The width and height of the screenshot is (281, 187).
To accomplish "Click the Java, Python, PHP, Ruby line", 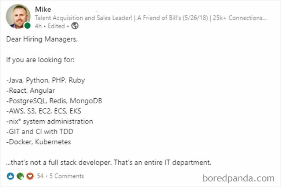I will (45, 80).
